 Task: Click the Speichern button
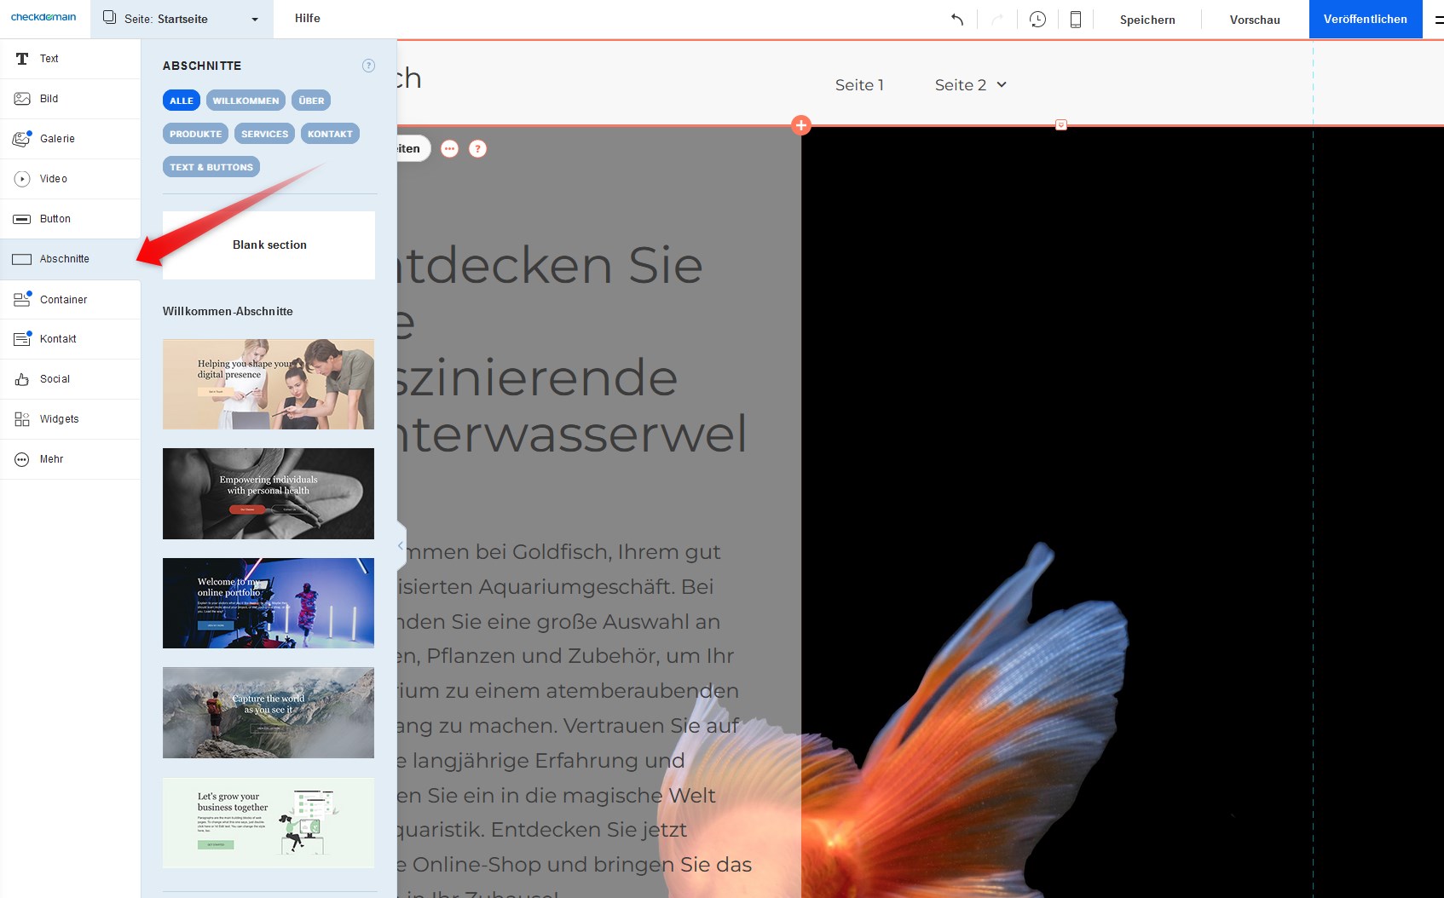tap(1147, 20)
